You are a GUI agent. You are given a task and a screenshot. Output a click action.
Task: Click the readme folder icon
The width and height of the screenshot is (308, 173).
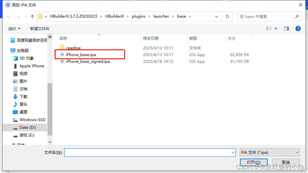pos(62,47)
